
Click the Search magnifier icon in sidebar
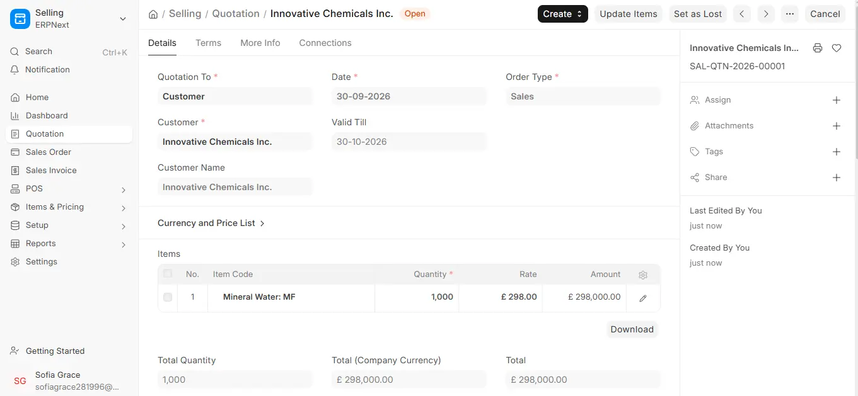pyautogui.click(x=15, y=52)
